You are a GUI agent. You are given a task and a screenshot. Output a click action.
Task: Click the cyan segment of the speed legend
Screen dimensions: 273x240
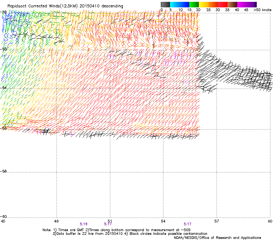(x=175, y=4)
